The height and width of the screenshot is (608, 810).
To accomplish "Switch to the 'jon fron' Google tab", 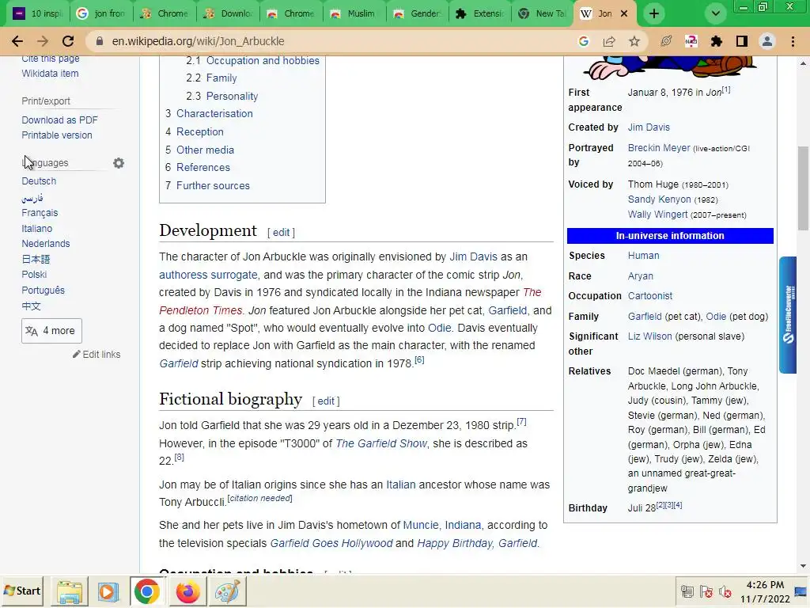I will pyautogui.click(x=100, y=13).
